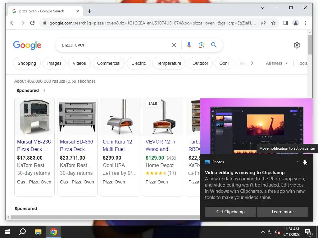The height and width of the screenshot is (238, 318).
Task: Open the Chrome profile avatar
Action: click(x=296, y=23)
